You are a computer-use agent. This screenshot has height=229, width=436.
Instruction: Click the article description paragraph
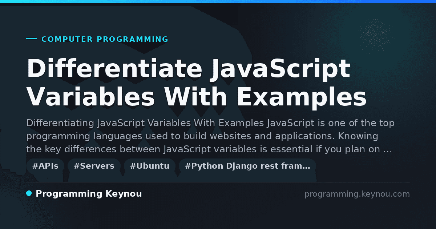[210, 136]
